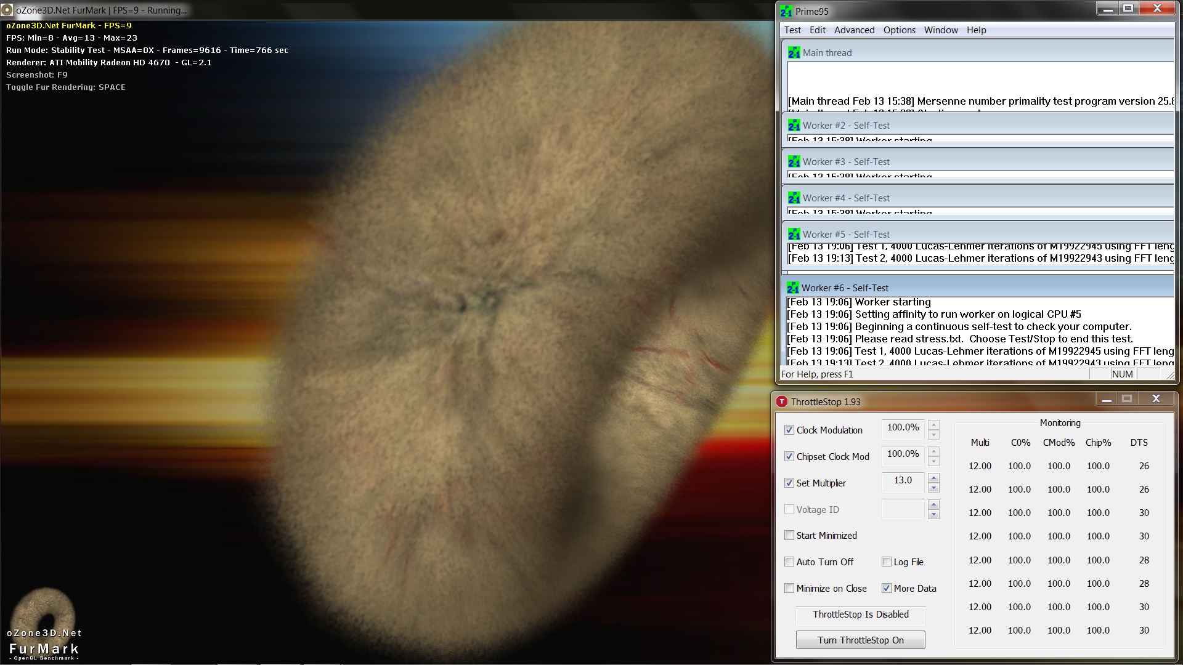Enable Start Minimized option

tap(789, 535)
